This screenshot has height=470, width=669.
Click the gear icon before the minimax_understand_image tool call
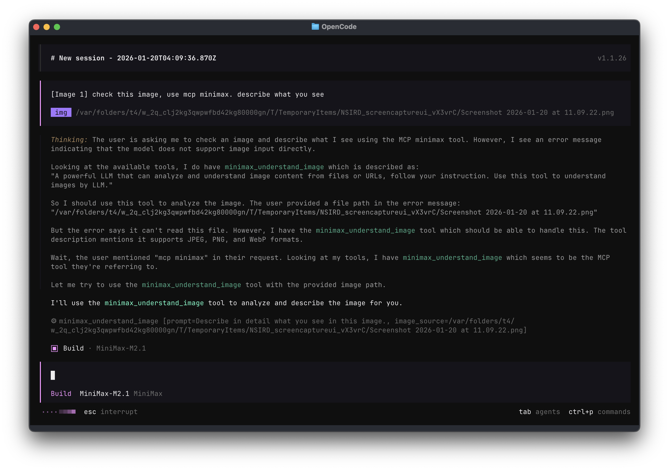pyautogui.click(x=54, y=321)
